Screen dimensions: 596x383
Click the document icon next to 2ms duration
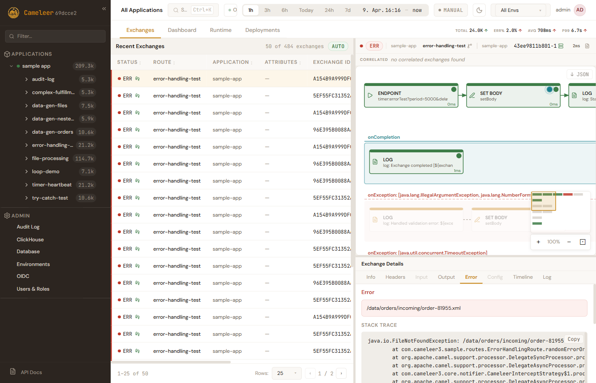[x=587, y=46]
